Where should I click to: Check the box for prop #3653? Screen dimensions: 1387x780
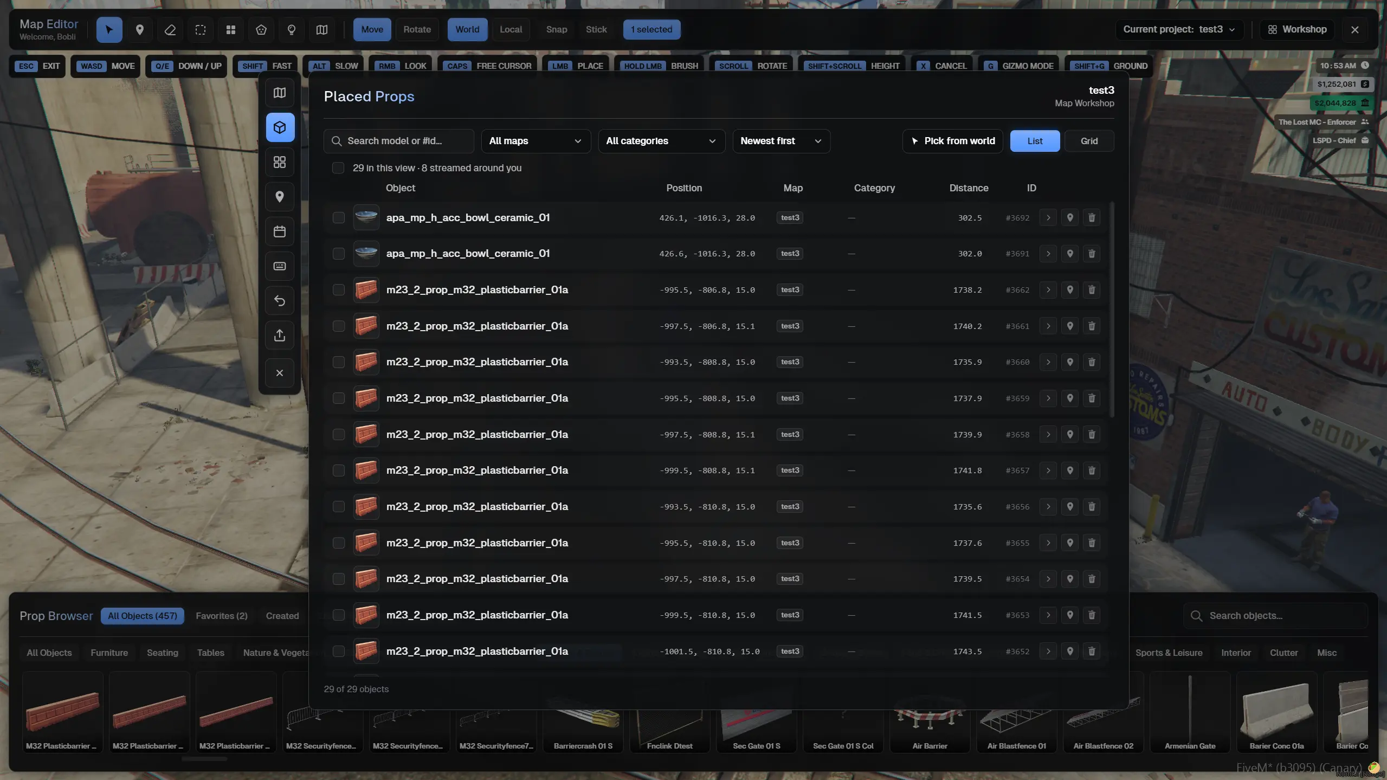(338, 615)
